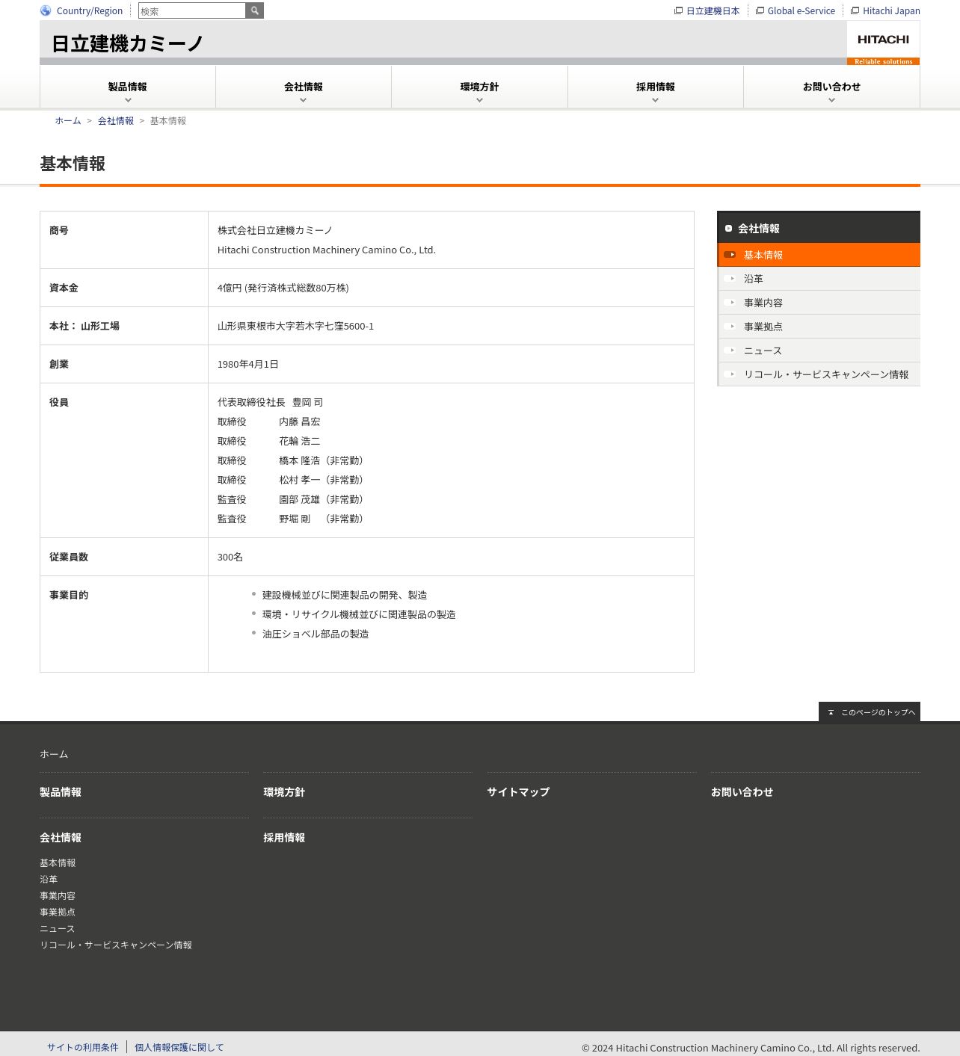Screen dimensions: 960x1056
Task: Open サイトの利用条件 link
Action: click(83, 1047)
